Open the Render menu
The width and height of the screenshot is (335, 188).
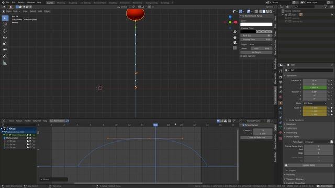point(21,2)
